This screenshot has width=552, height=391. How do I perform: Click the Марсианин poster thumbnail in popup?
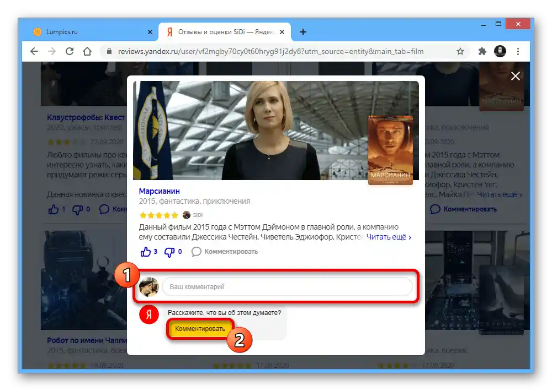coord(390,150)
